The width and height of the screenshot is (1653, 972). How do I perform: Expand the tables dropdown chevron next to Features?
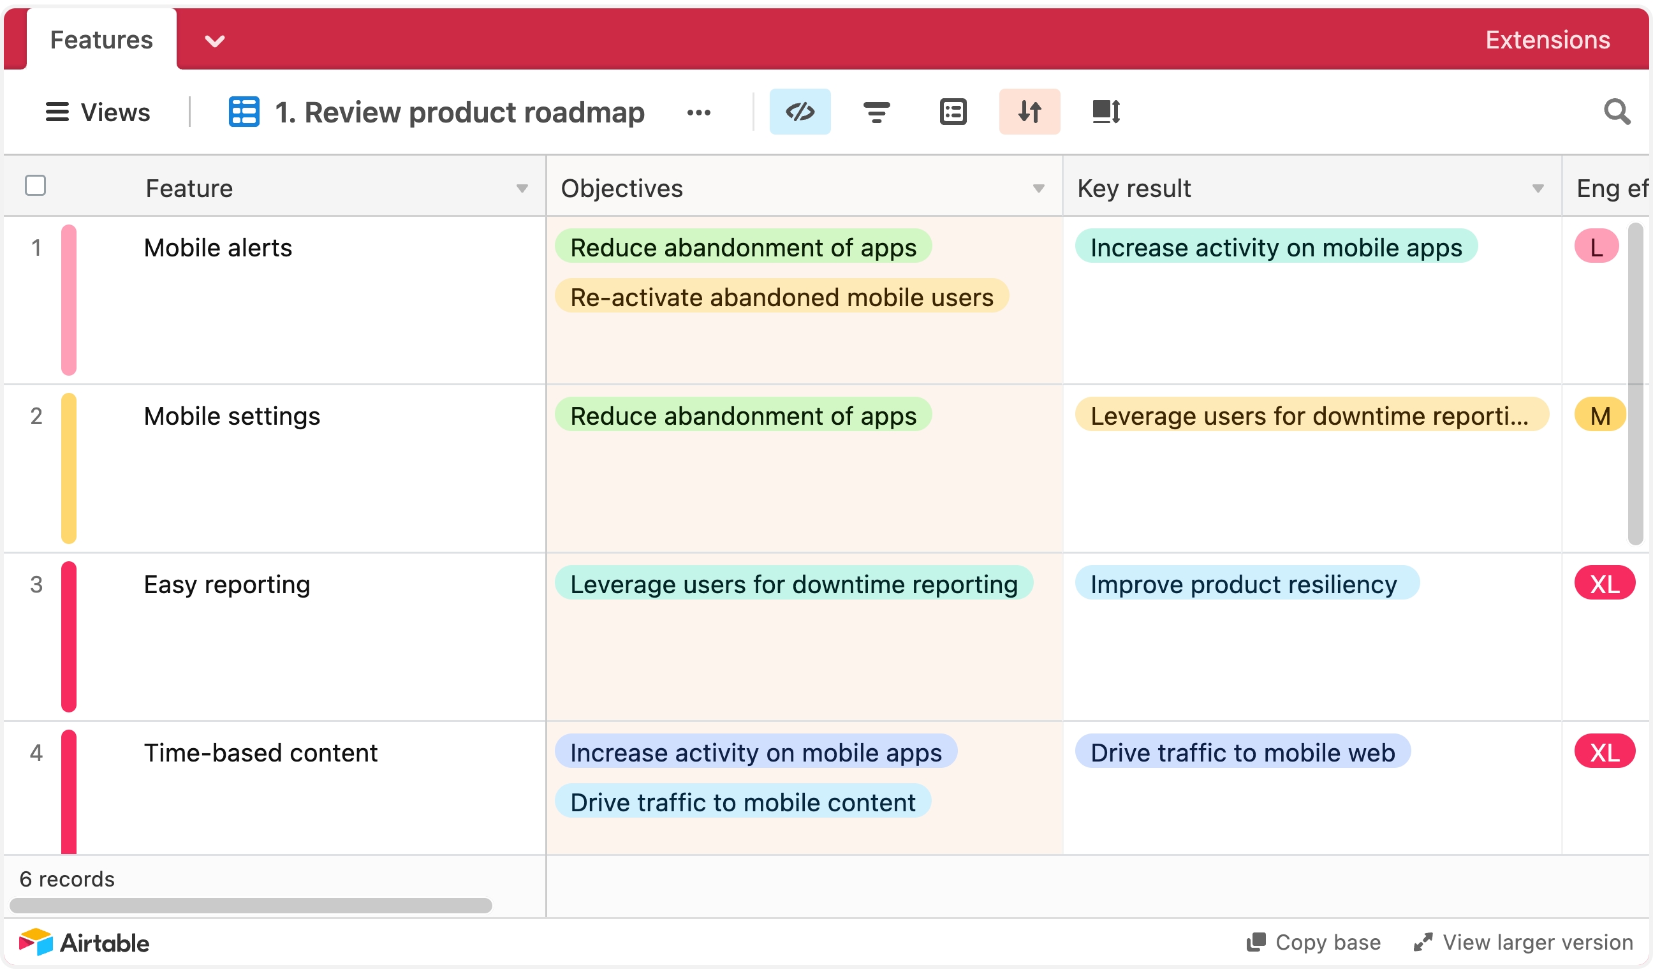click(215, 41)
